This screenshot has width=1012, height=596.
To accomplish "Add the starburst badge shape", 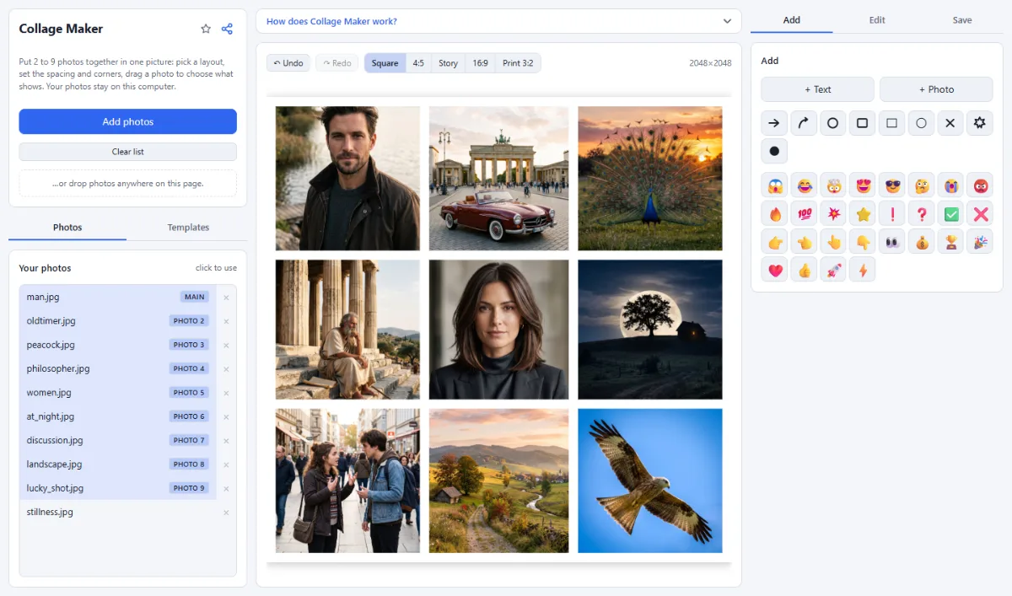I will tap(980, 123).
